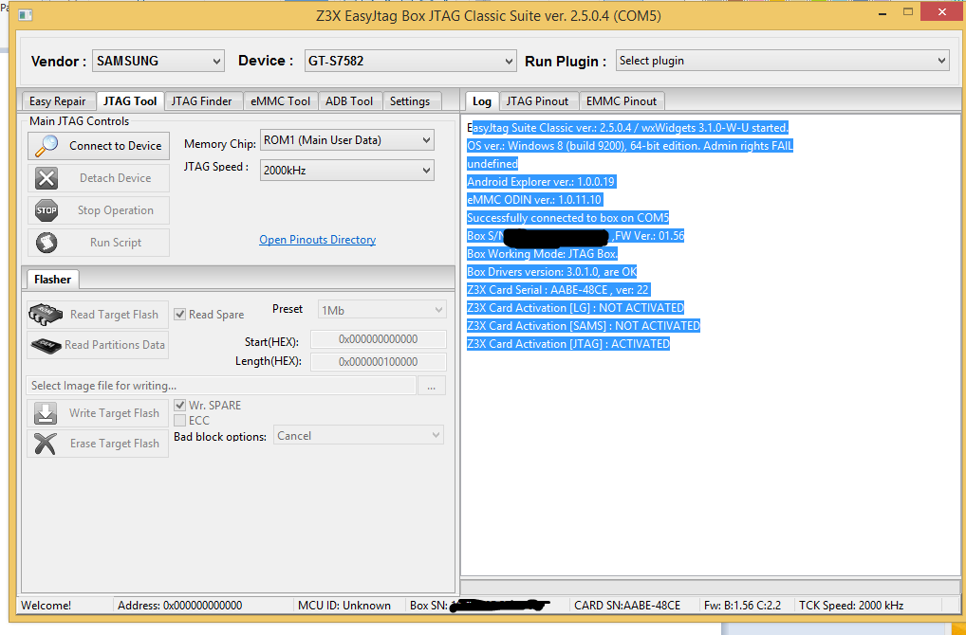Click the log line 'Z3X Card Activation [SAMS] : NOT ACTIVATED'
Viewport: 966px width, 635px height.
584,325
